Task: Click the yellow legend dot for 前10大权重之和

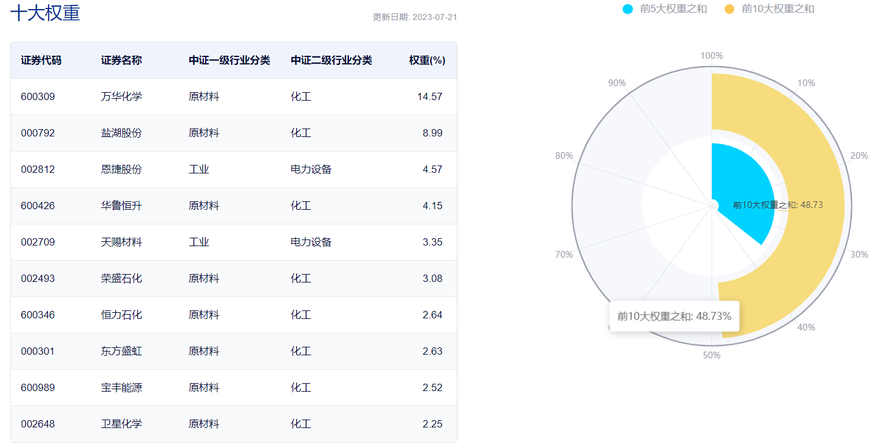Action: click(729, 9)
